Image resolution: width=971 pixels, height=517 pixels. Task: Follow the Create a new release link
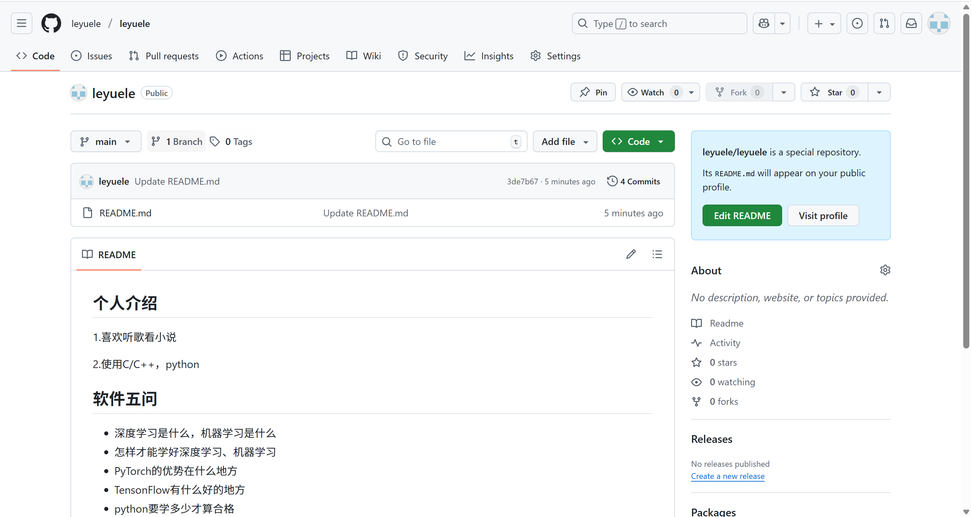[x=727, y=476]
